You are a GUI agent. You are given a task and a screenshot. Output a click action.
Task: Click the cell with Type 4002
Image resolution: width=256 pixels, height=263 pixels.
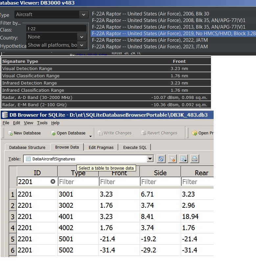pos(78,228)
